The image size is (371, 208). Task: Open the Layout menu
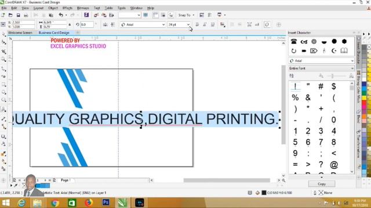tap(38, 8)
